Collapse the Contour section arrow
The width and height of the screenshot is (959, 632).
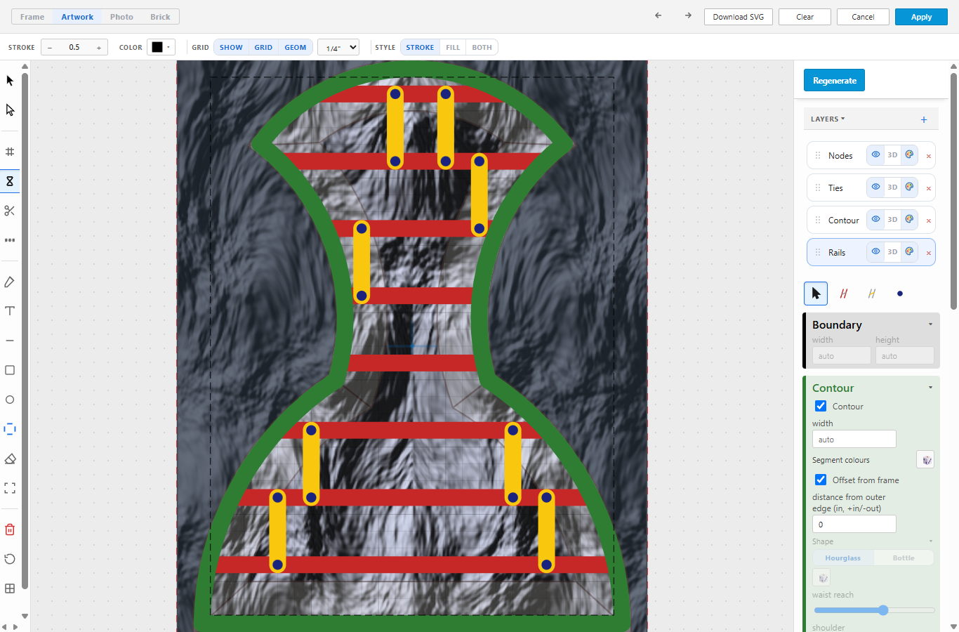tap(931, 388)
